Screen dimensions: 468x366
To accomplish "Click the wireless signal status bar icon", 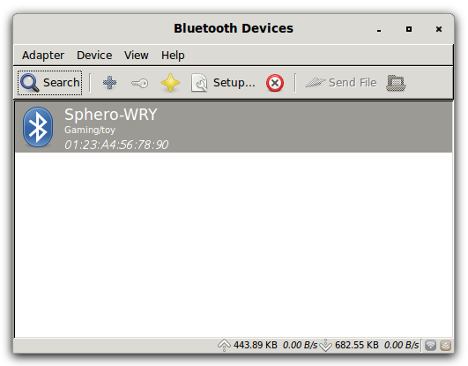I will coord(430,346).
